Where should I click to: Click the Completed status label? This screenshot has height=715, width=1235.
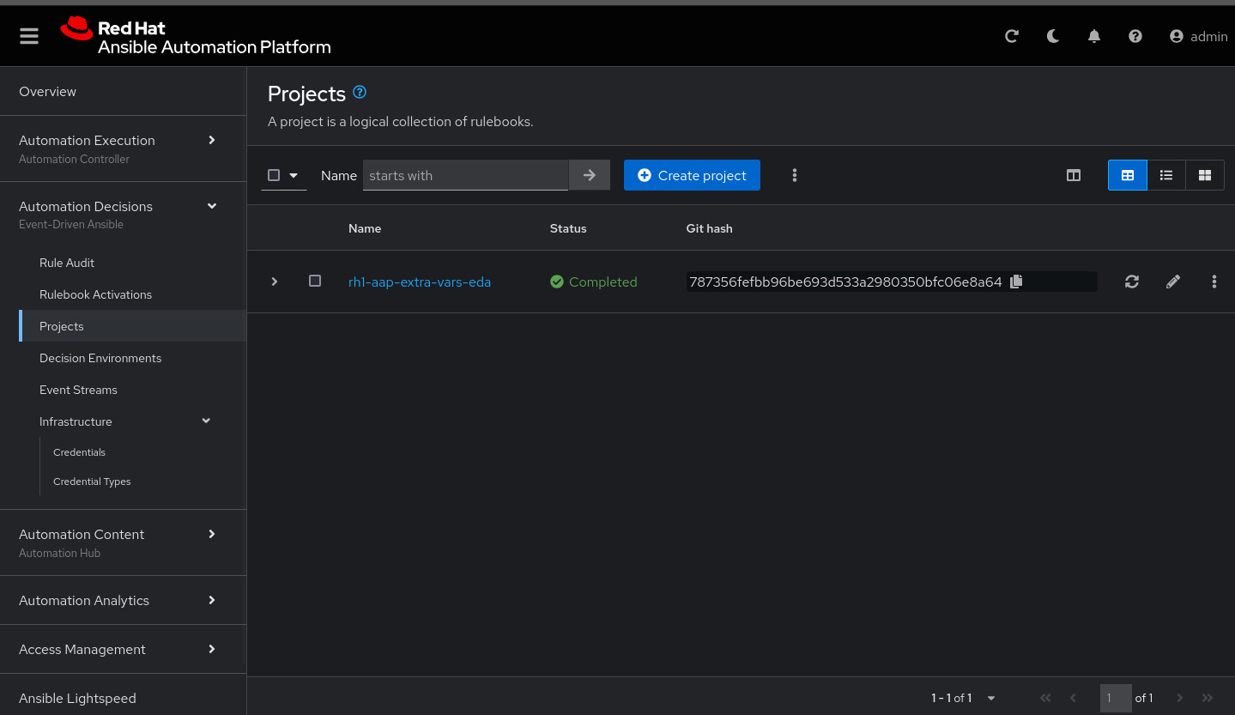(x=594, y=282)
